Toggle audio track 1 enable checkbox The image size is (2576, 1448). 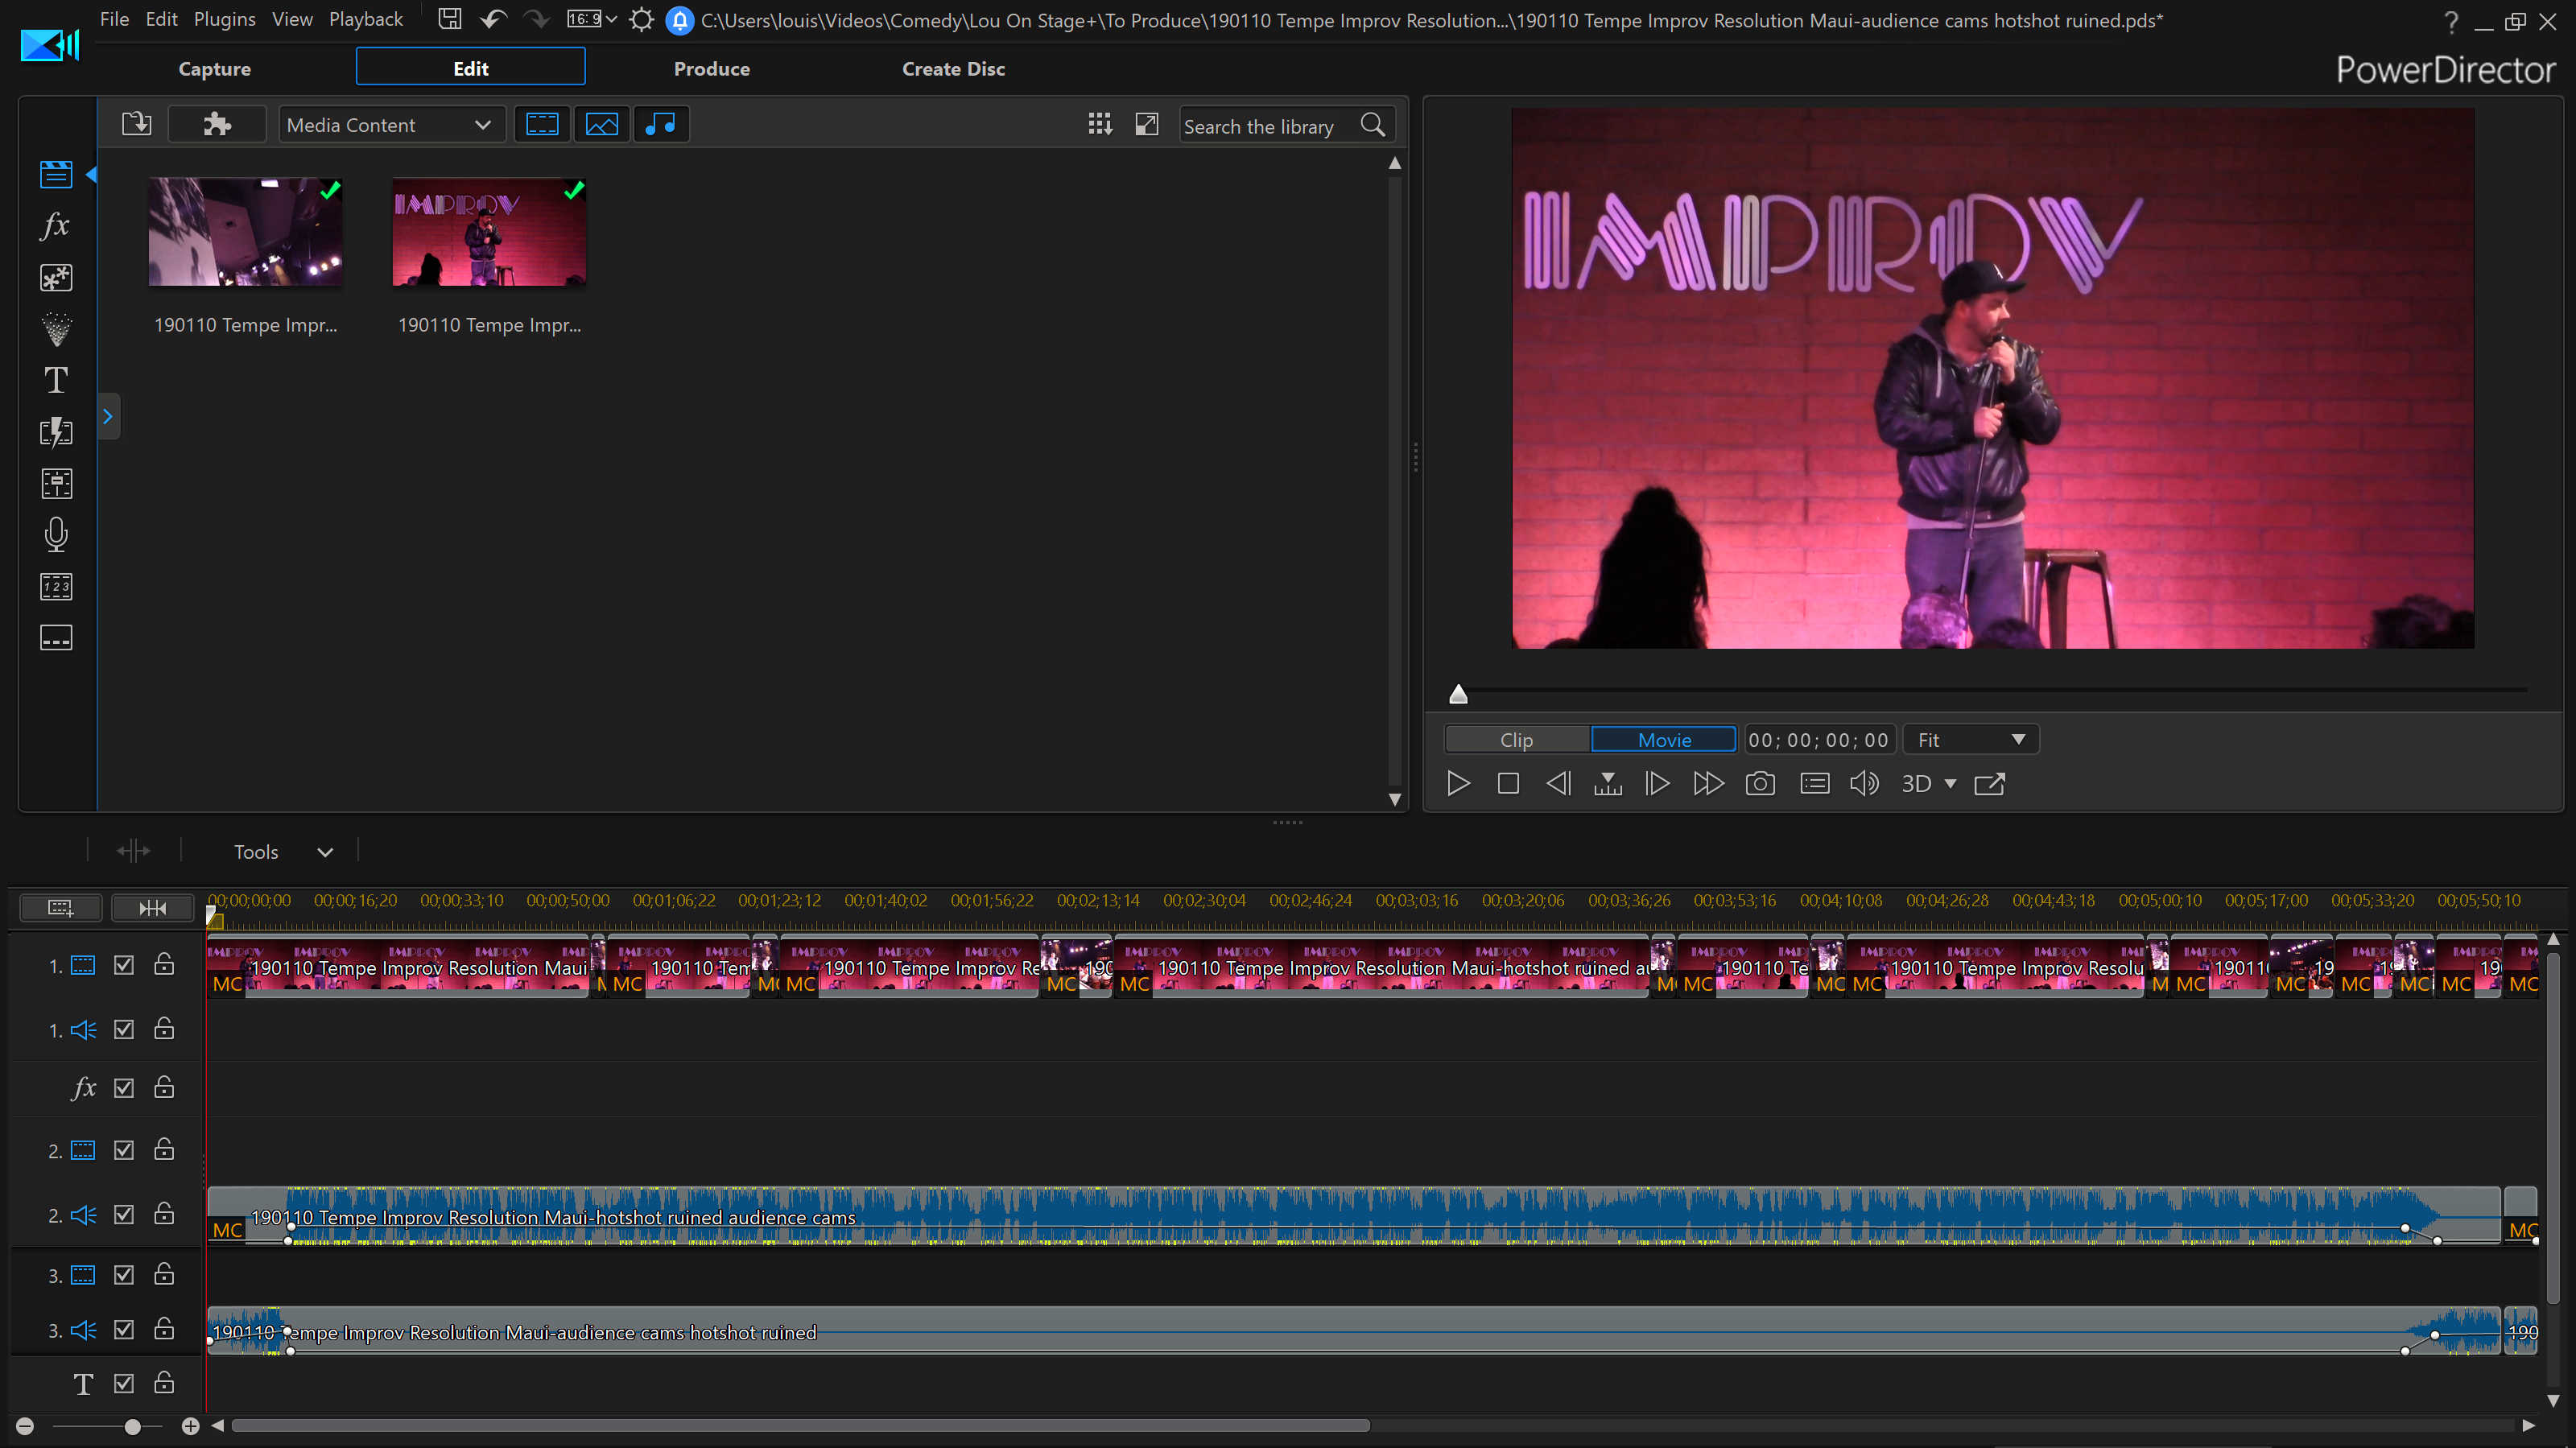pyautogui.click(x=124, y=1029)
